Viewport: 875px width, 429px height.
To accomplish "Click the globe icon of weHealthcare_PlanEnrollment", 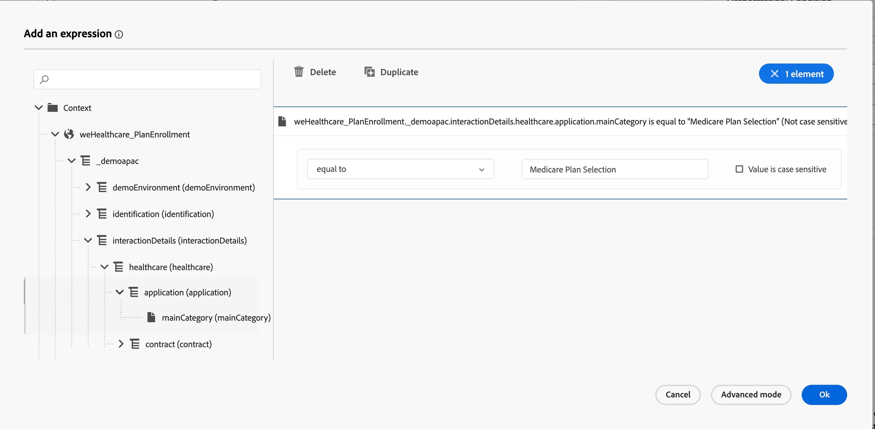I will pyautogui.click(x=69, y=134).
